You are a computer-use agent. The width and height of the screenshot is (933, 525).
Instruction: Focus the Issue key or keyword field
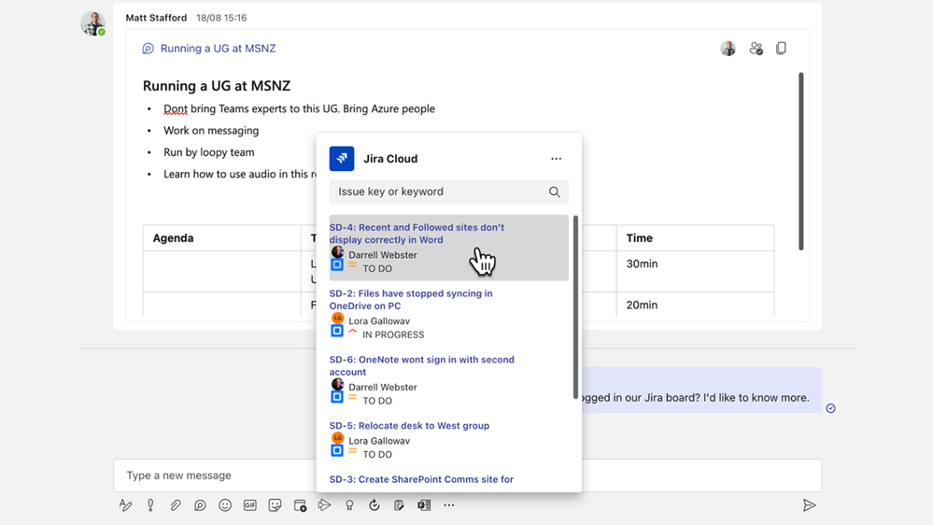pos(448,192)
